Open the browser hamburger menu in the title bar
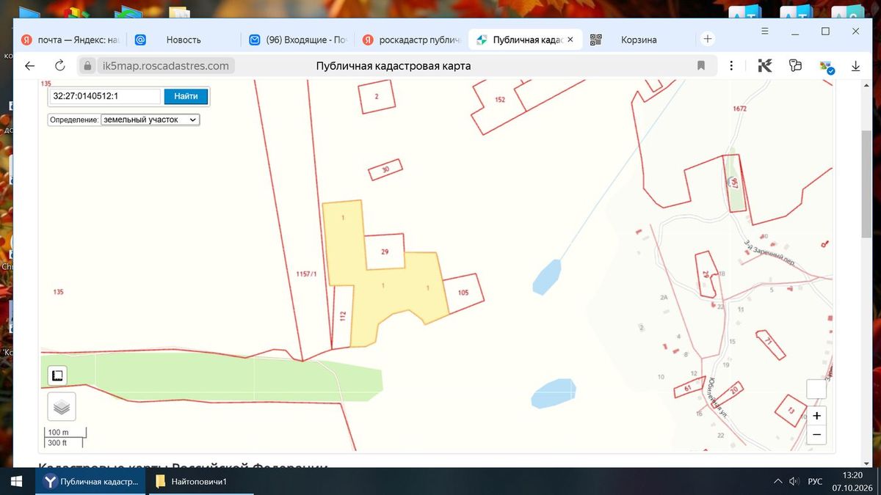The width and height of the screenshot is (881, 495). point(765,32)
